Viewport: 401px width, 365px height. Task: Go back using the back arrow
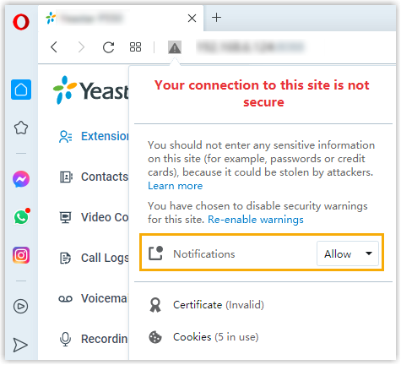pyautogui.click(x=54, y=47)
